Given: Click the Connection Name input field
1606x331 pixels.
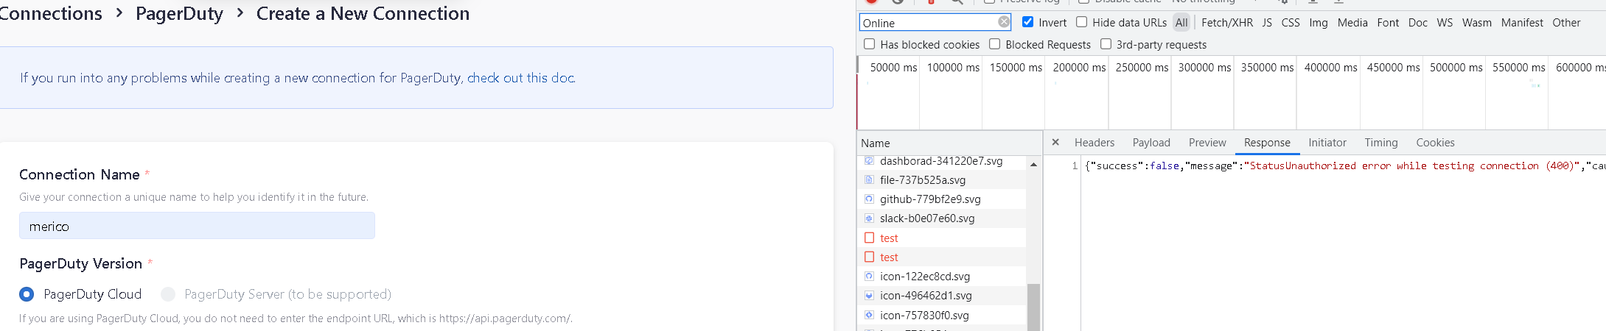Looking at the screenshot, I should pyautogui.click(x=197, y=226).
